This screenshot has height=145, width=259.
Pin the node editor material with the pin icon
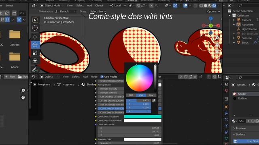pyautogui.click(x=201, y=77)
